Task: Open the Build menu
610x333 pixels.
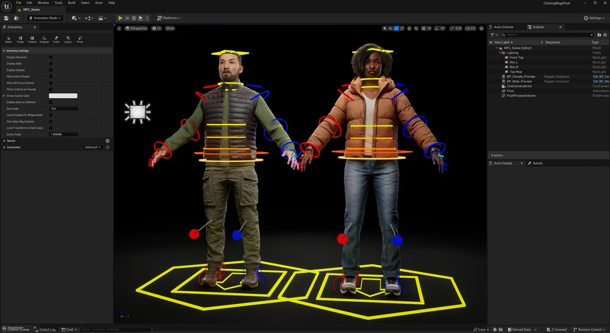Action: pos(71,3)
